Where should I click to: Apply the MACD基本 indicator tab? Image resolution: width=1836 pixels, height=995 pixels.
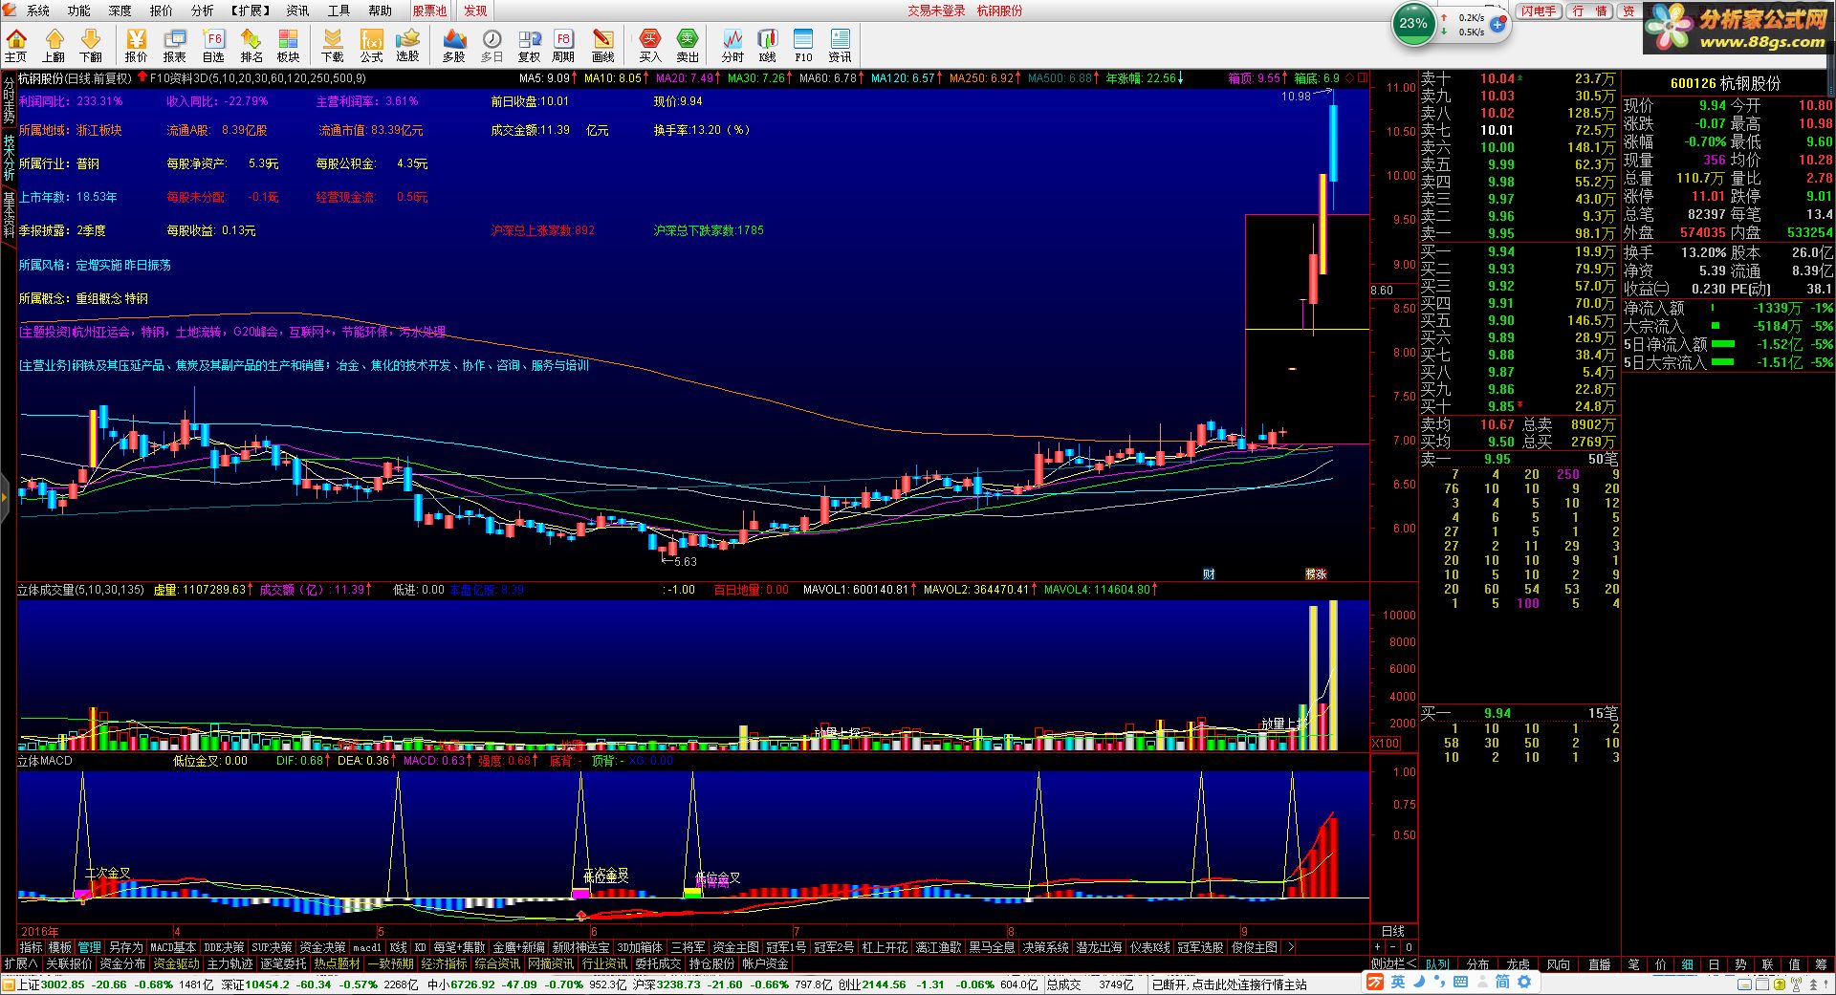[173, 947]
